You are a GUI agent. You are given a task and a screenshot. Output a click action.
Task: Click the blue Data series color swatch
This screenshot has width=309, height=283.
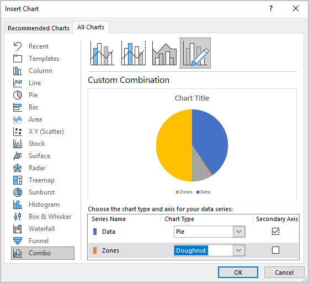(95, 232)
